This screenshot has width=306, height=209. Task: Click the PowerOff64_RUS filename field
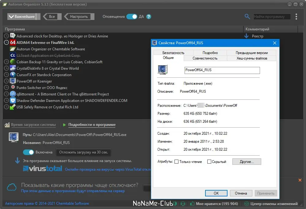(222, 70)
